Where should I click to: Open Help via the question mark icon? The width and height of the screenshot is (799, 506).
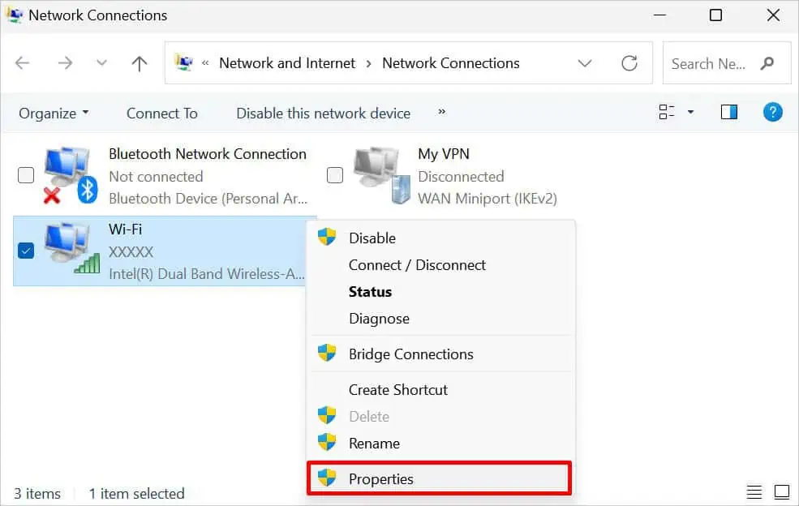click(x=772, y=112)
